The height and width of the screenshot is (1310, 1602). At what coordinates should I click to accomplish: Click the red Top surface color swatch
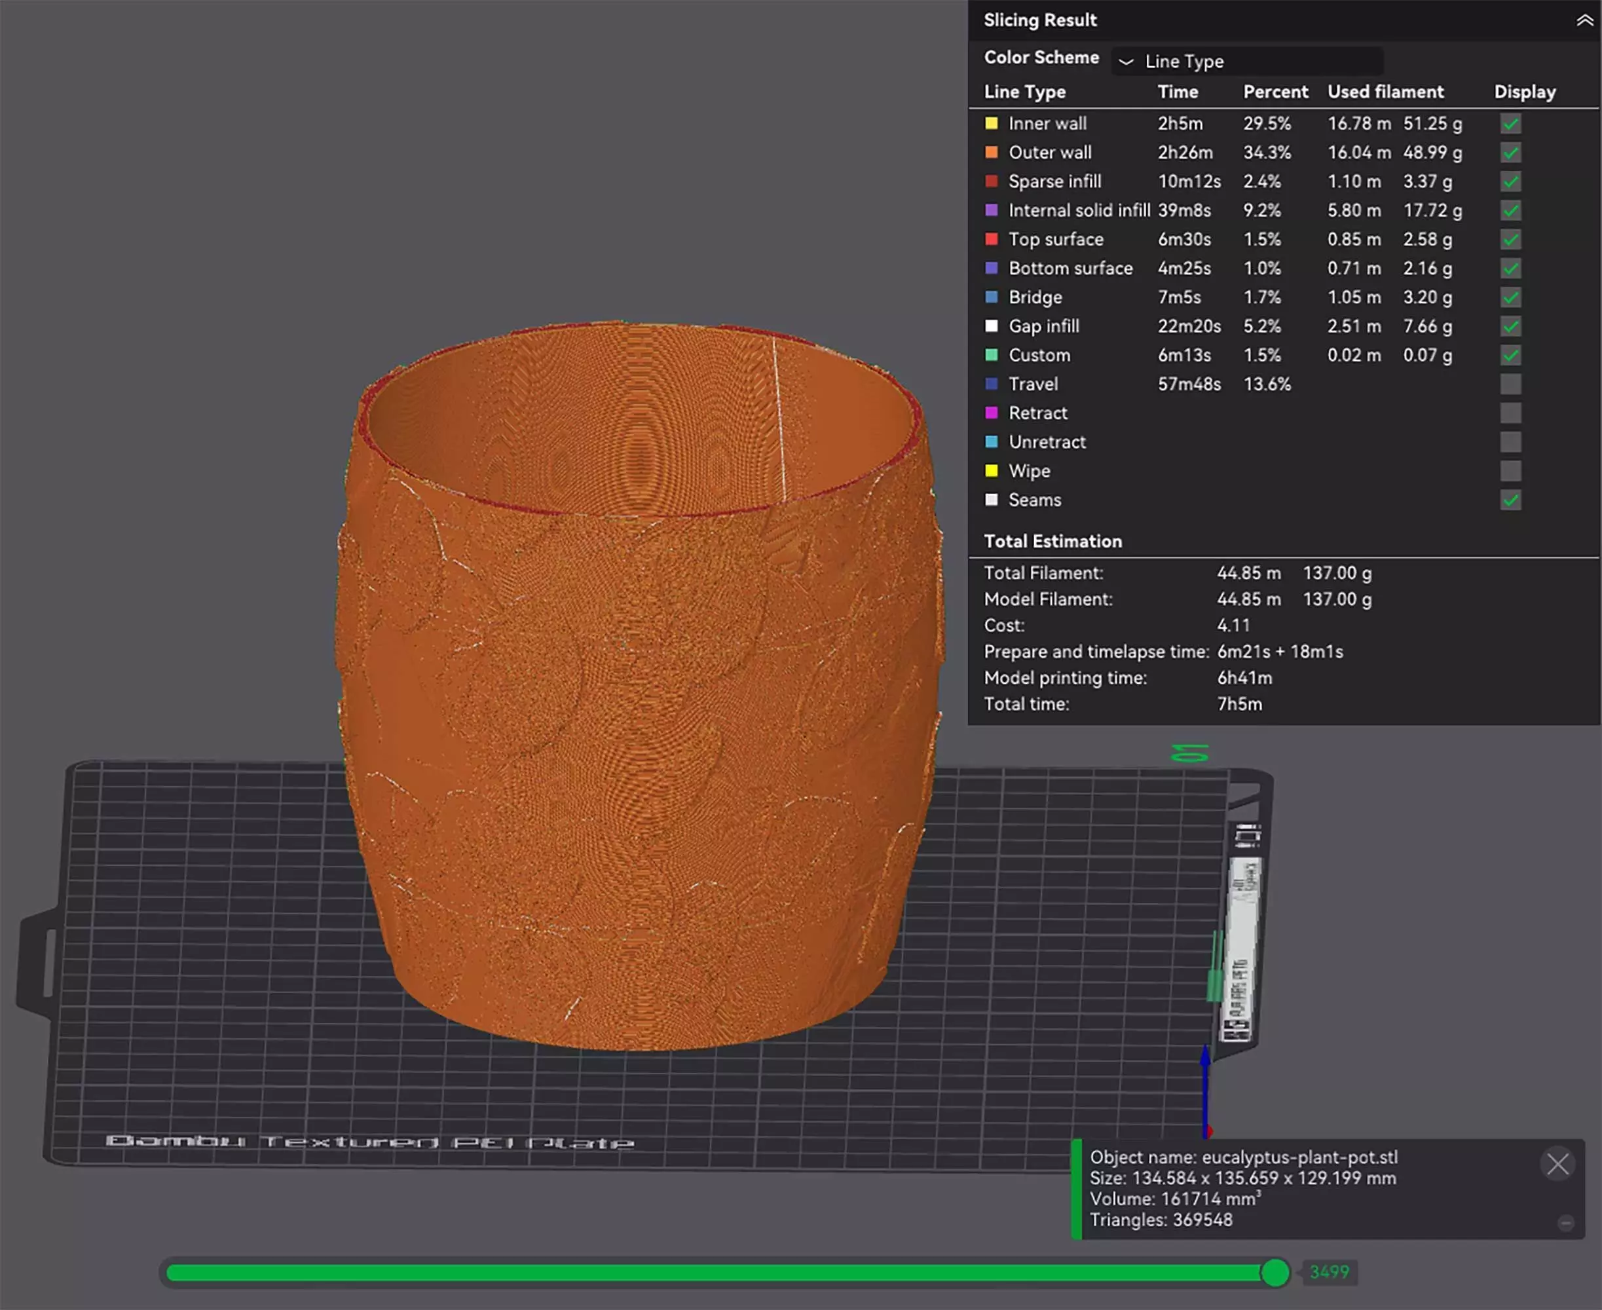pos(992,239)
